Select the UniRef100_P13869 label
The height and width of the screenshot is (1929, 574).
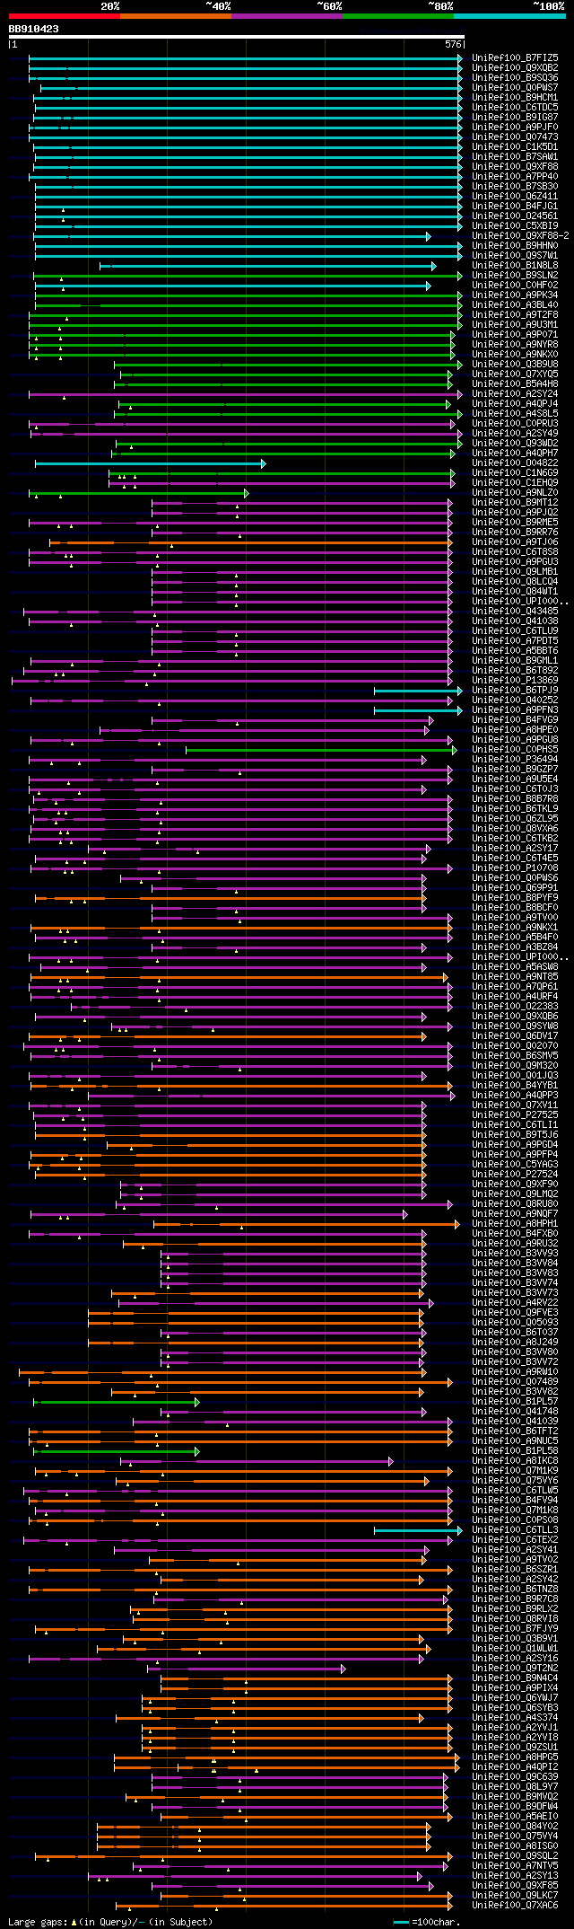[x=515, y=680]
